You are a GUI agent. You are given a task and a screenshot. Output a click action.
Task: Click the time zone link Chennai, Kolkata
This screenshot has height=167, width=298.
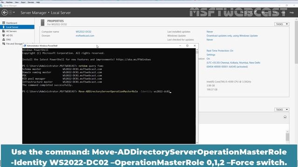pyautogui.click(x=233, y=63)
